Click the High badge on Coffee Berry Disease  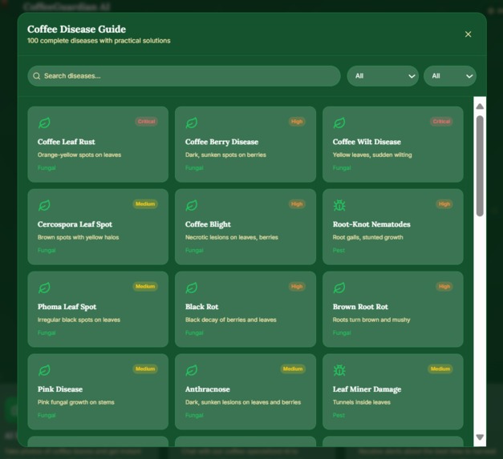[x=297, y=122]
